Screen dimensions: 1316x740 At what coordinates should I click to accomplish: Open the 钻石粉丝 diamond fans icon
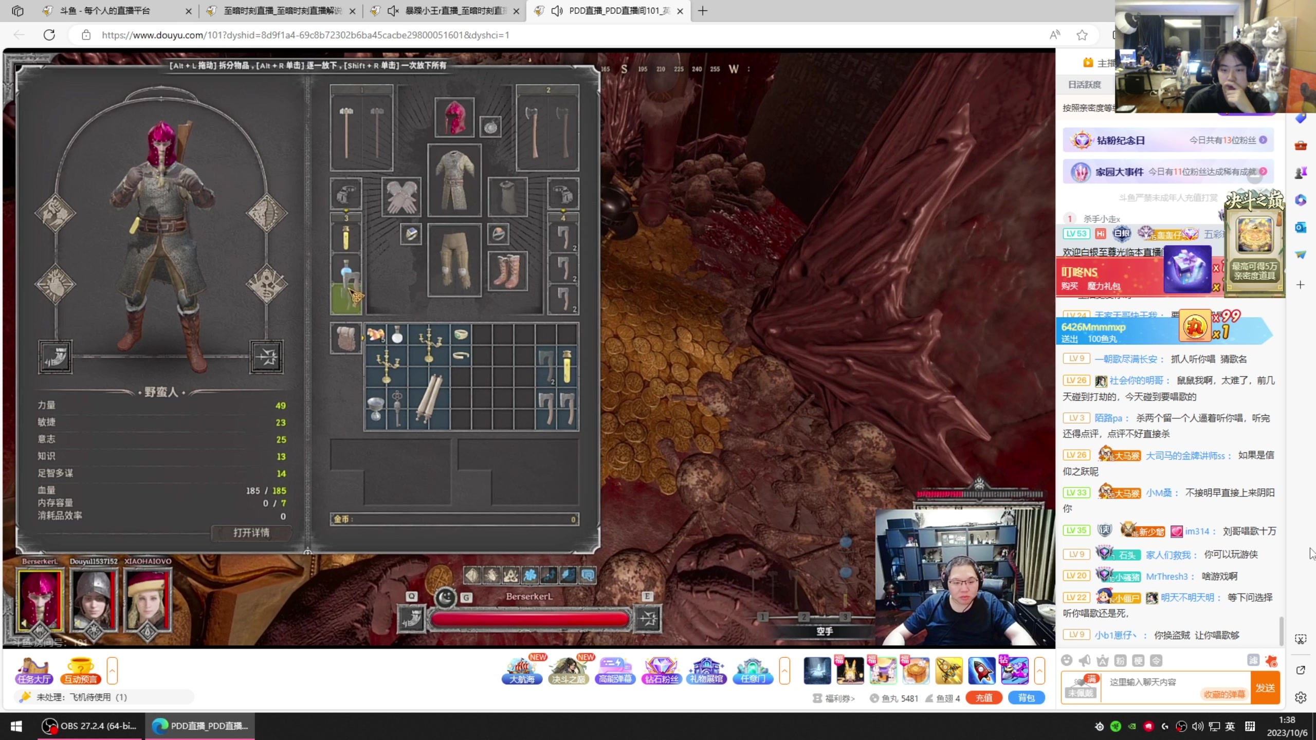[661, 670]
